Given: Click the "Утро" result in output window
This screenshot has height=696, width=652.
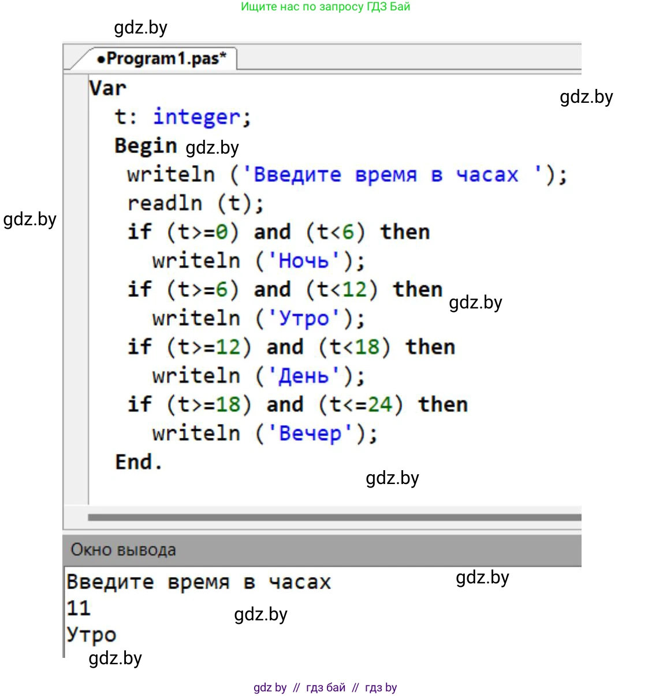Looking at the screenshot, I should point(91,634).
